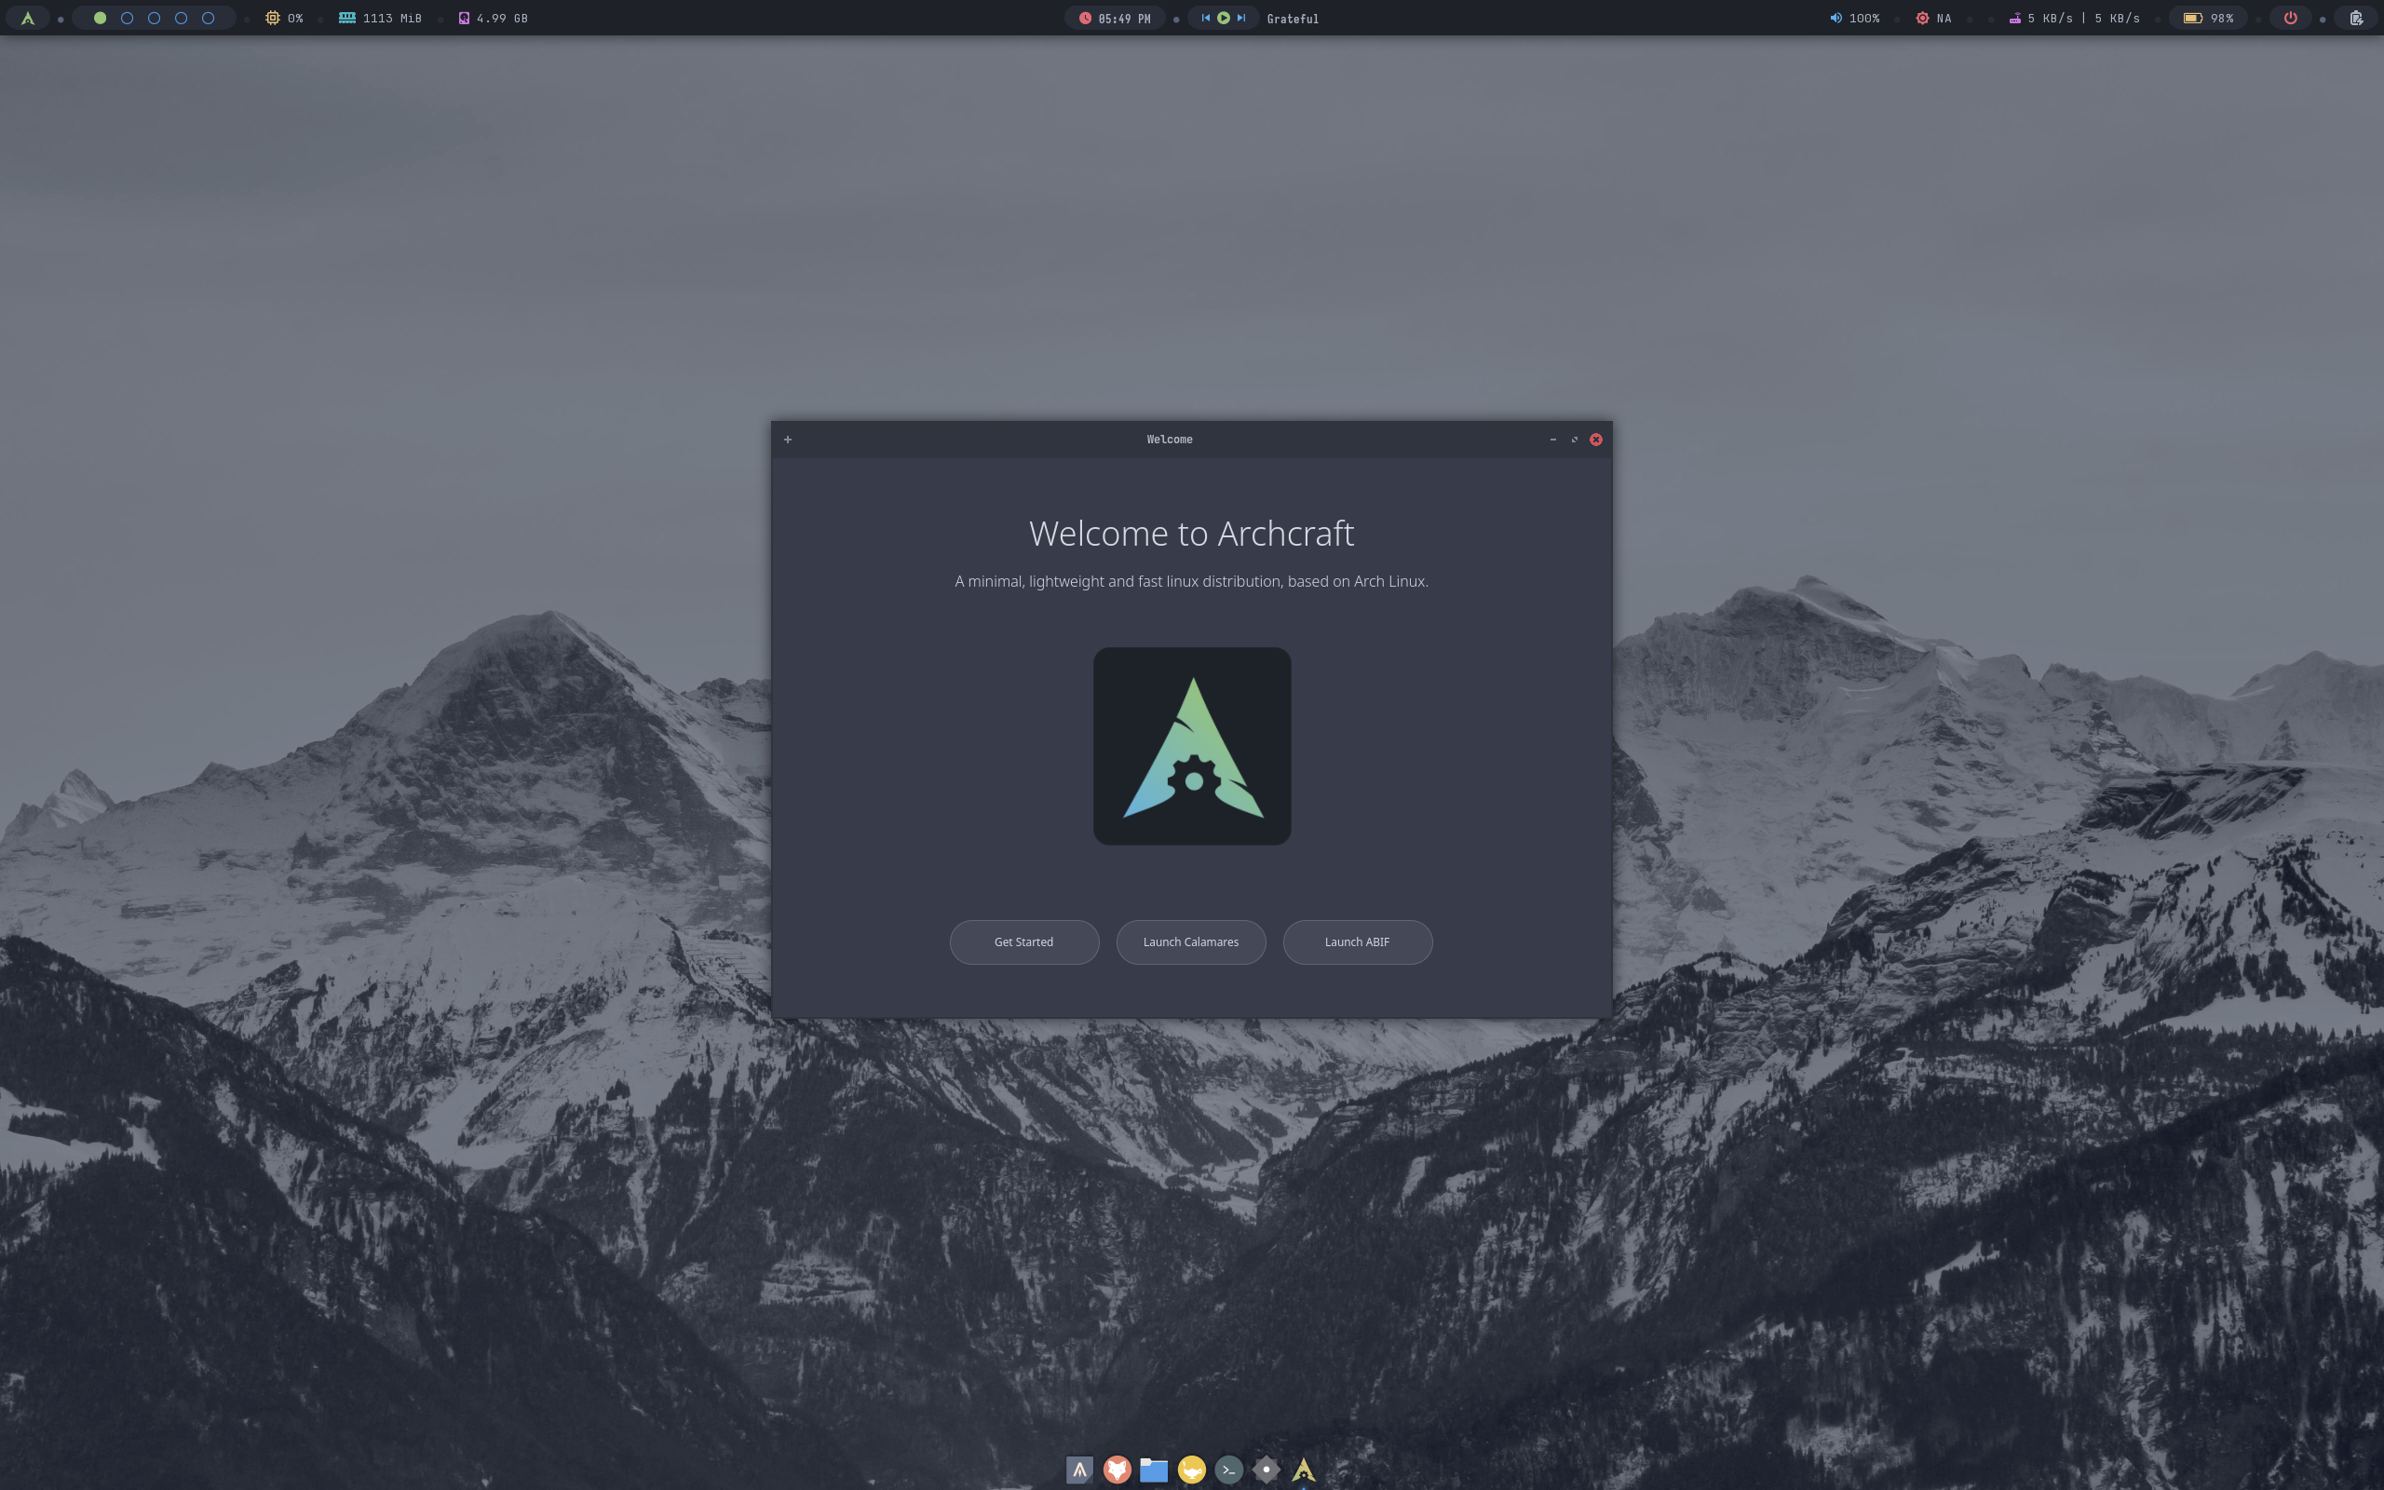Click the 4.99 GB disk usage value
The height and width of the screenshot is (1490, 2384).
click(x=501, y=19)
